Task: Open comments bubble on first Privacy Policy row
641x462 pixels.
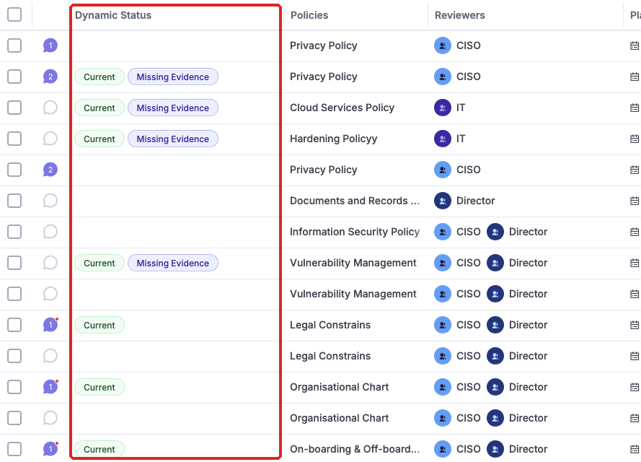Action: [50, 45]
